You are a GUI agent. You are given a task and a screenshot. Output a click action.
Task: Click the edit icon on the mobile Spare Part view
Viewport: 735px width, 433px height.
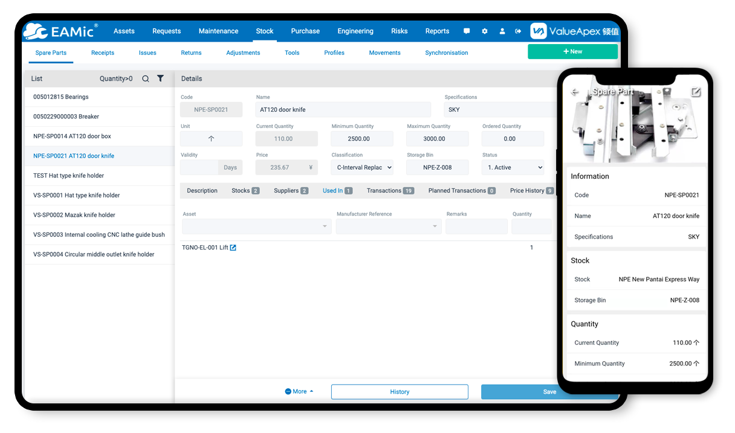[x=696, y=92]
